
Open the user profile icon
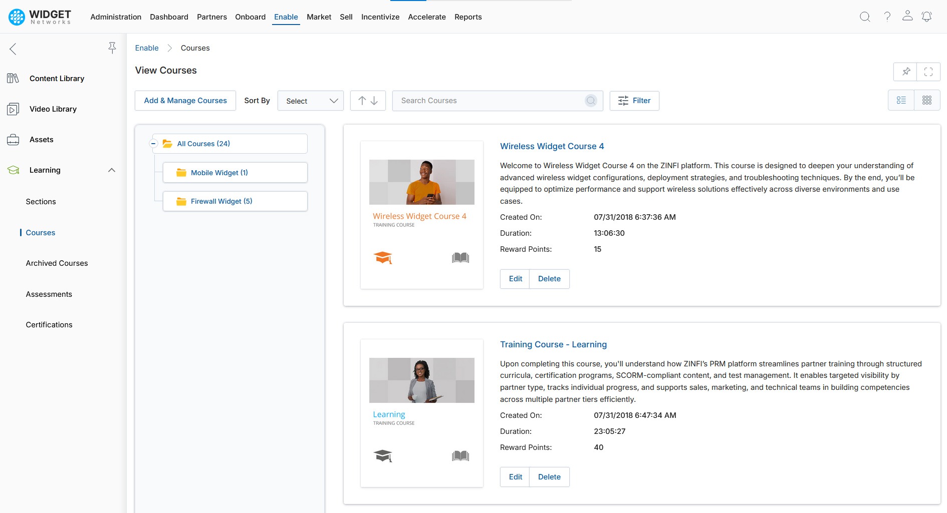point(907,16)
